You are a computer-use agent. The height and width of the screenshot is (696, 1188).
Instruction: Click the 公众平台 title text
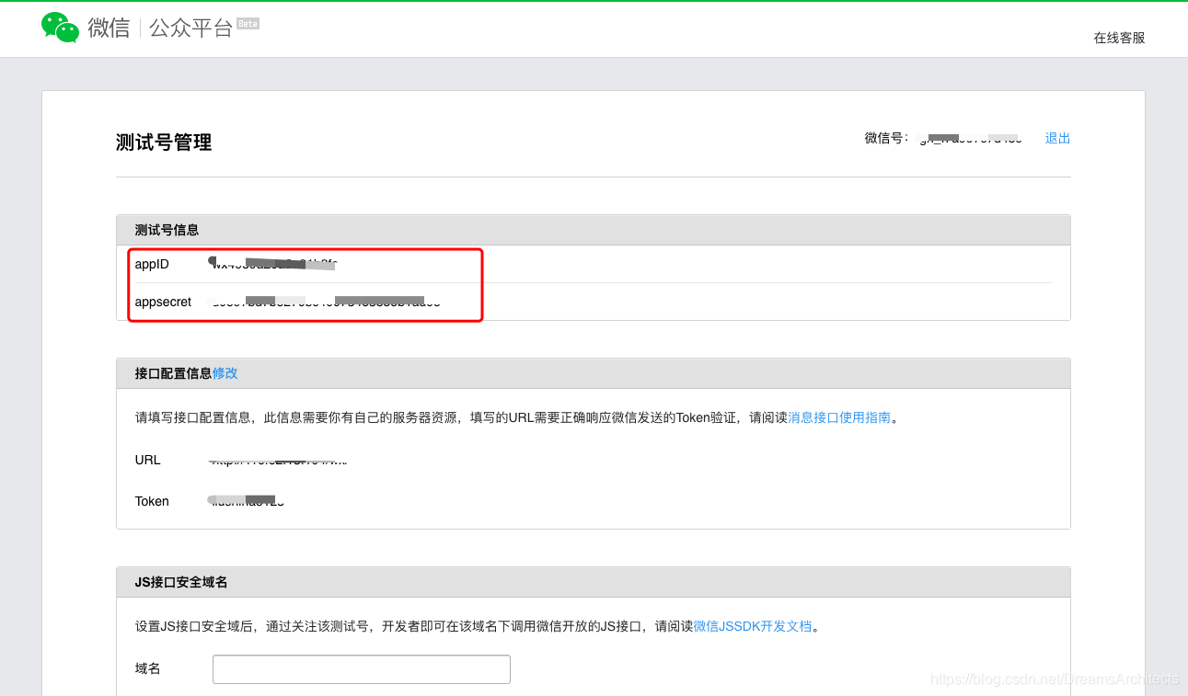[191, 29]
